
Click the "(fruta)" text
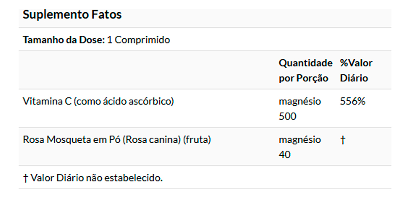tap(197, 140)
